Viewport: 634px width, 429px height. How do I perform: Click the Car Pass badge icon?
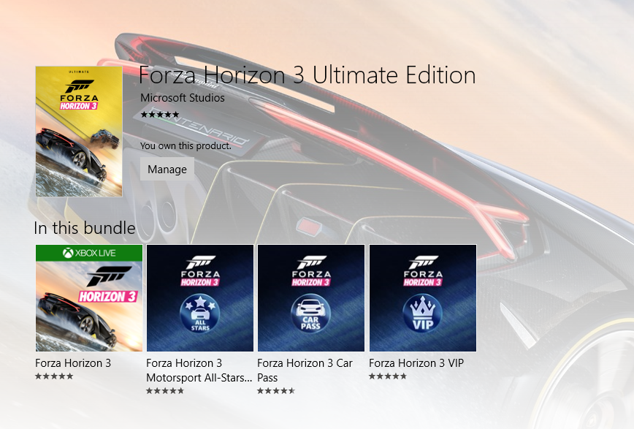coord(310,314)
